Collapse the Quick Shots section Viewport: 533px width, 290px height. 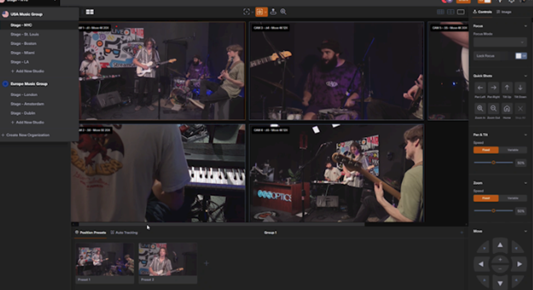(526, 76)
